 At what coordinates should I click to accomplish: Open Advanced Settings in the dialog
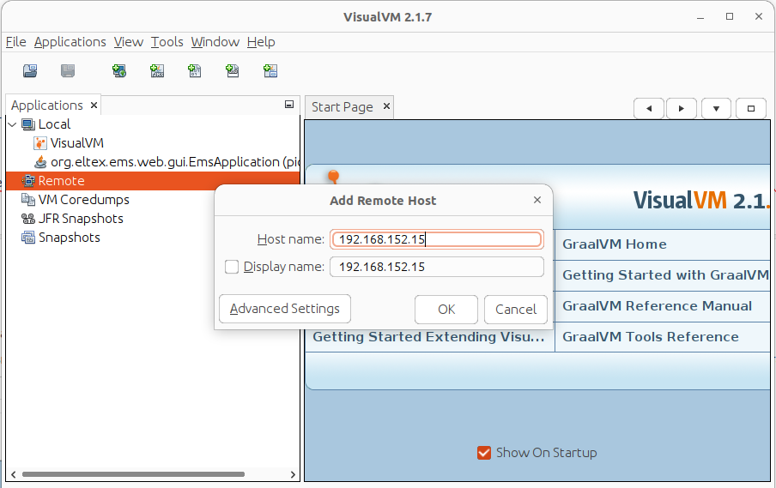[x=285, y=309]
